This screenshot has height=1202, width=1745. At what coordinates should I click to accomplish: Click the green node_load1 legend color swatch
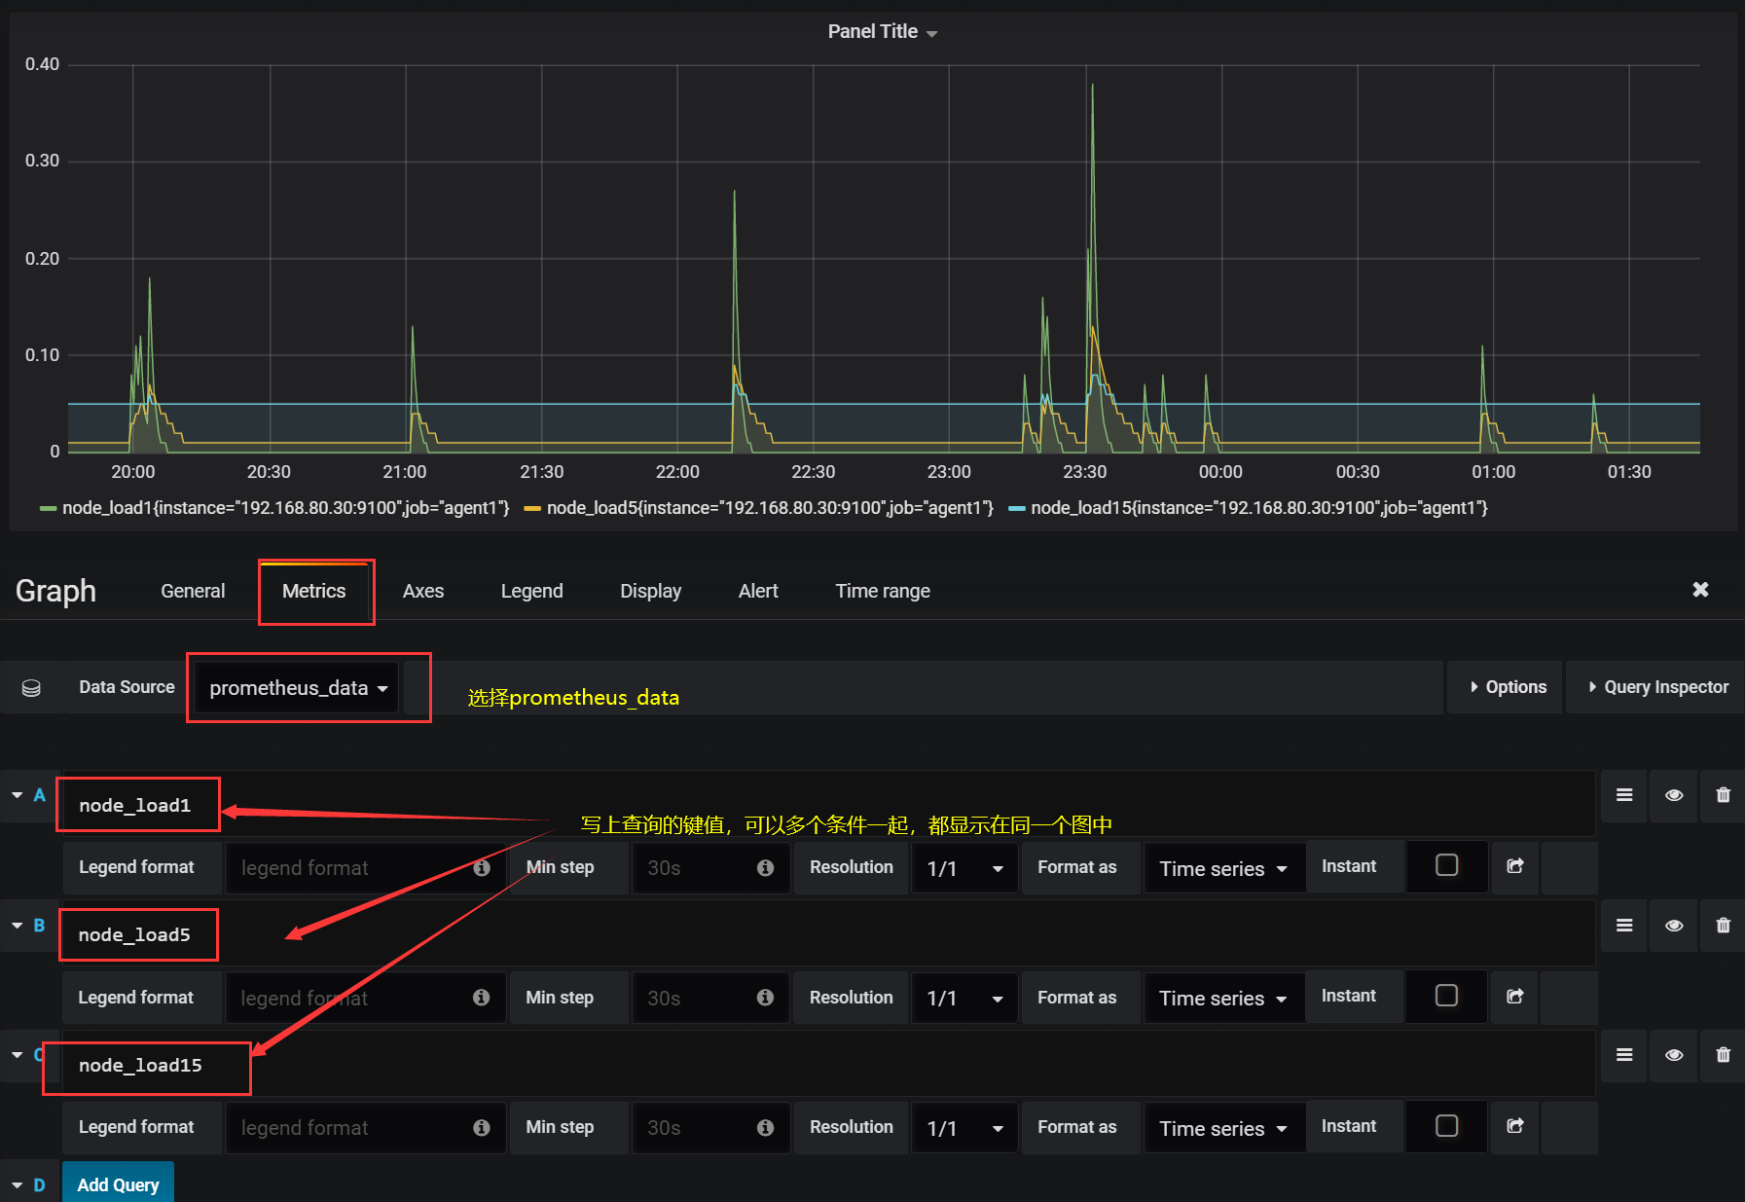pyautogui.click(x=48, y=508)
